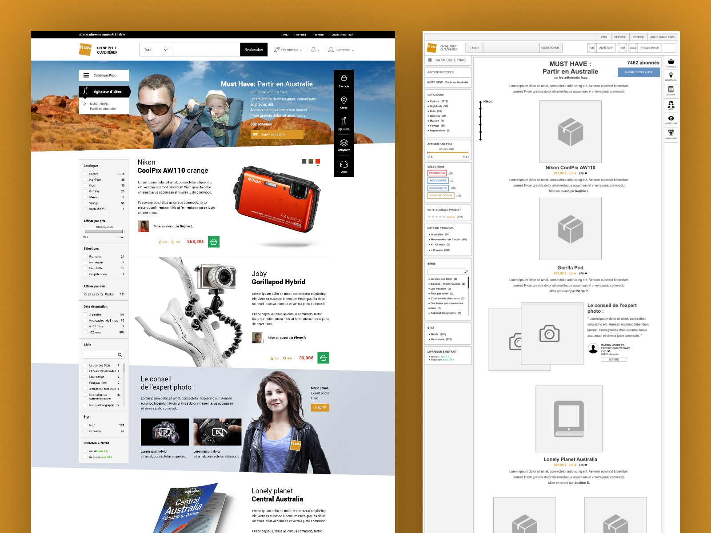Screen dimensions: 711x533
Task: Select the orange color swatch for the CoolPix
Action: (x=318, y=161)
